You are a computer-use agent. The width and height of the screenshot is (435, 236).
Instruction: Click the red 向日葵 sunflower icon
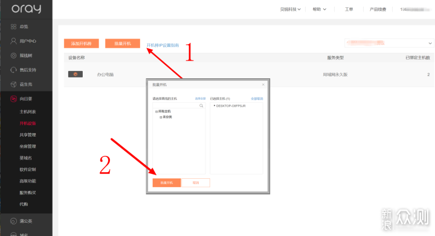click(x=13, y=99)
